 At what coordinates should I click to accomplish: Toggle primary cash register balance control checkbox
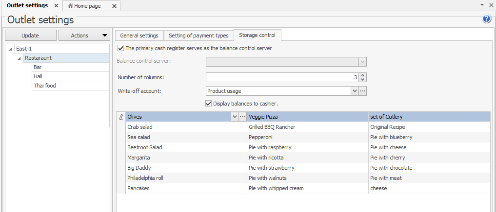(x=121, y=48)
